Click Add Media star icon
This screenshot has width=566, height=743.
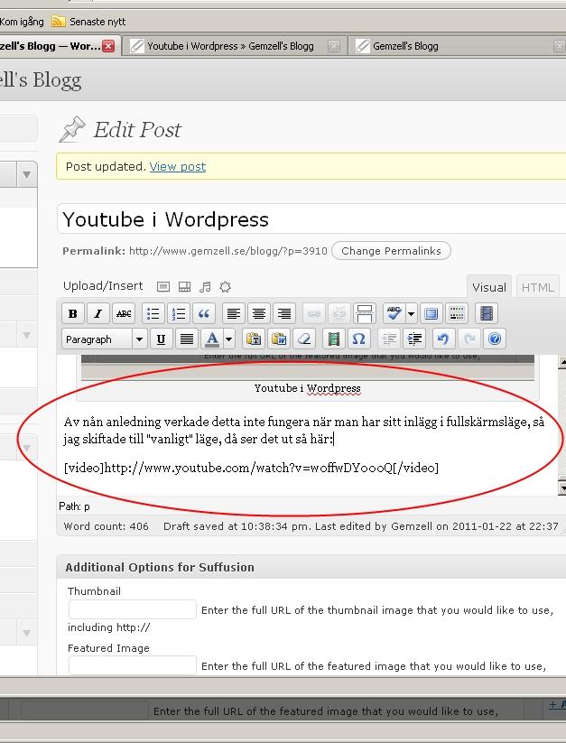click(x=226, y=287)
